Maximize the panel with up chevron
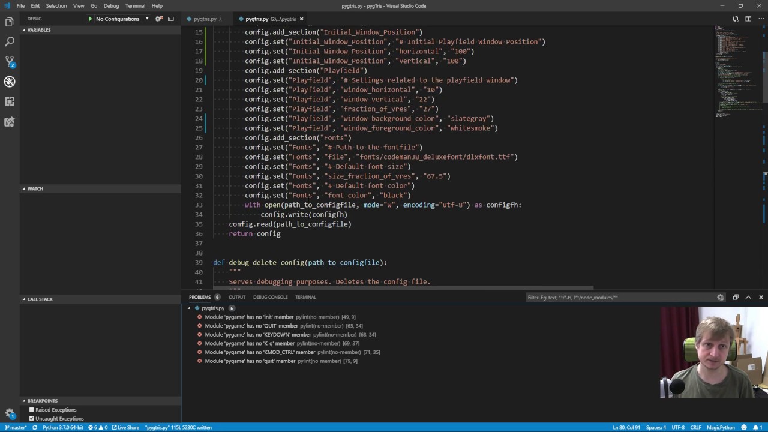The image size is (768, 432). (x=748, y=297)
